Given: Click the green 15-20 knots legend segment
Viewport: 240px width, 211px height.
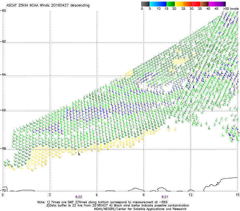Looking at the screenshot, I should pos(171,4).
